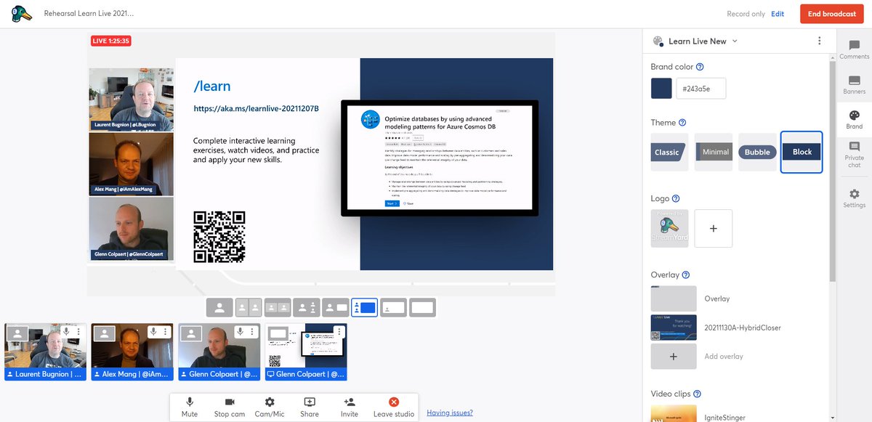
Task: Select the persons-plus-column leader layout
Action: [307, 307]
